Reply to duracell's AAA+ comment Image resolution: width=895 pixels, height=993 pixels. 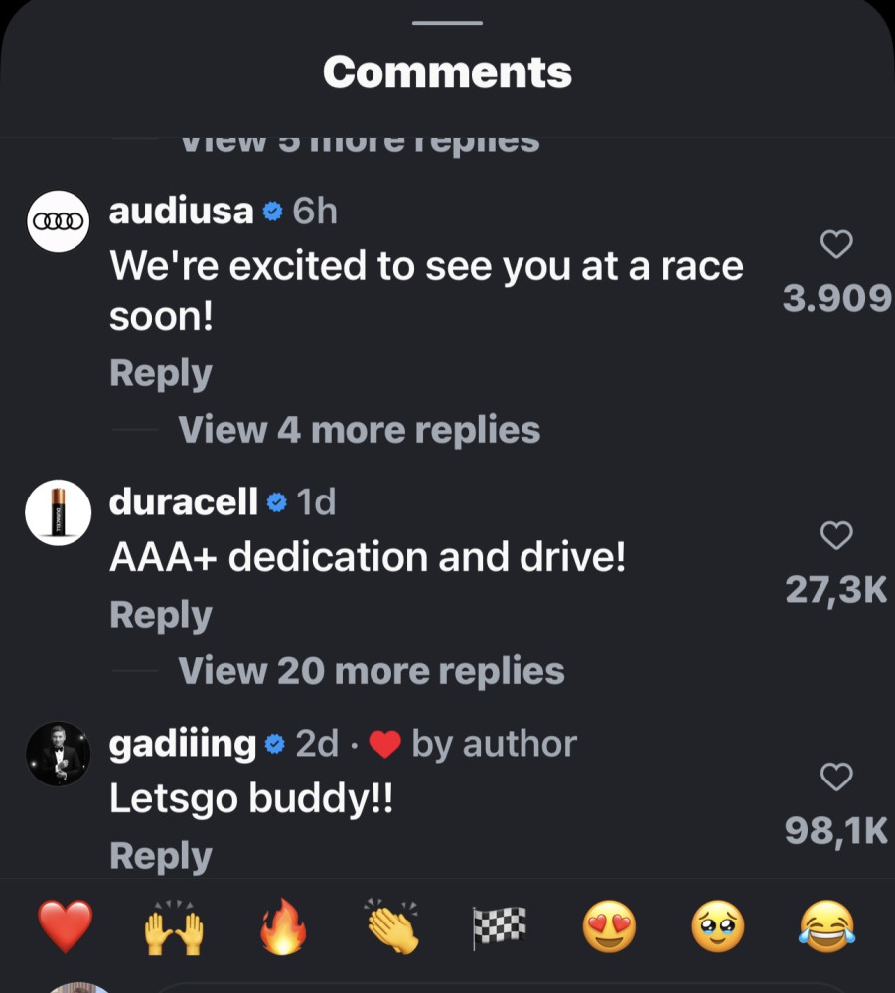click(160, 615)
